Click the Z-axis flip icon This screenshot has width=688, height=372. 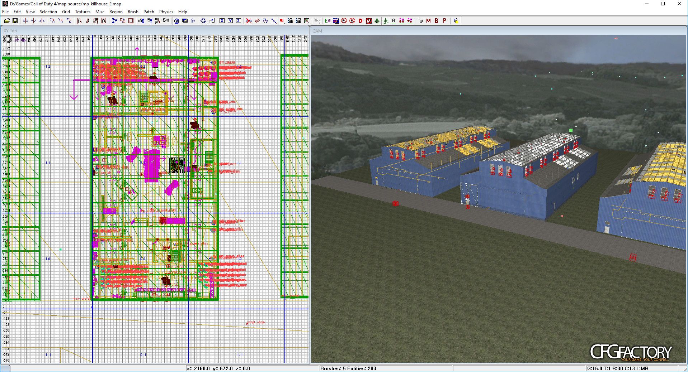coord(42,21)
